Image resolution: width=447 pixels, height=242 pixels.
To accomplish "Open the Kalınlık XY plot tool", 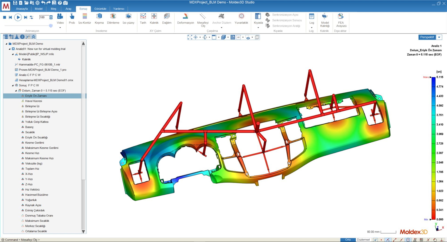I will tap(154, 19).
